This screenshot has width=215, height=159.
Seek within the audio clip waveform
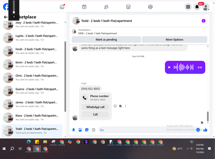click(x=184, y=67)
